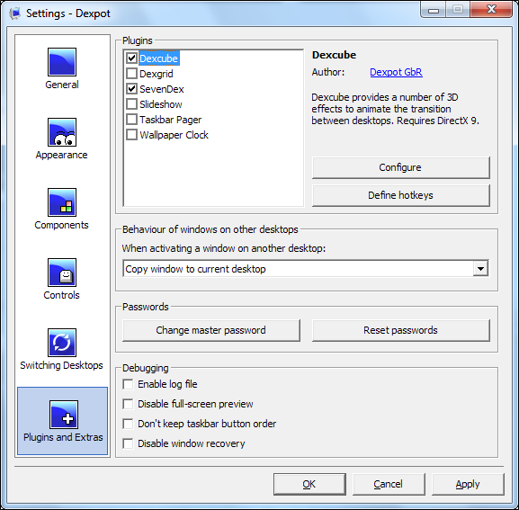519x510 pixels.
Task: Confirm settings with the OK button
Action: (309, 484)
